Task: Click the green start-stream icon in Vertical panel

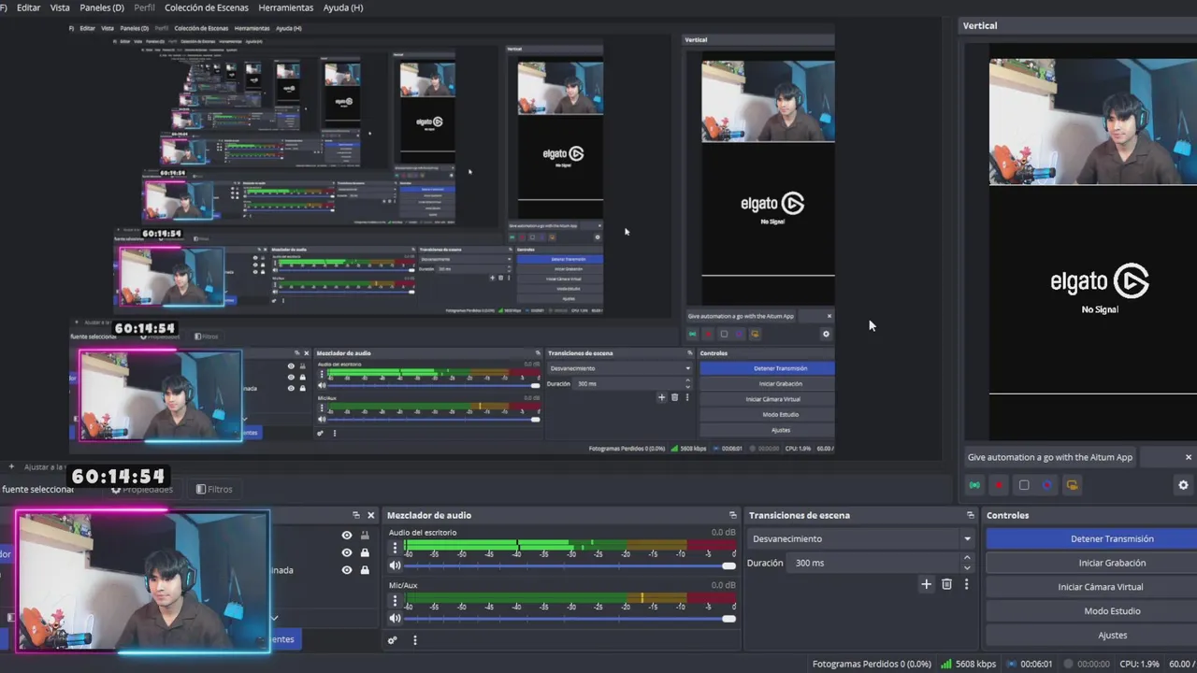Action: tap(974, 485)
